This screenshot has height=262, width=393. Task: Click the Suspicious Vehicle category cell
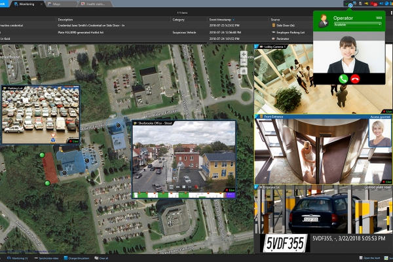tap(184, 32)
